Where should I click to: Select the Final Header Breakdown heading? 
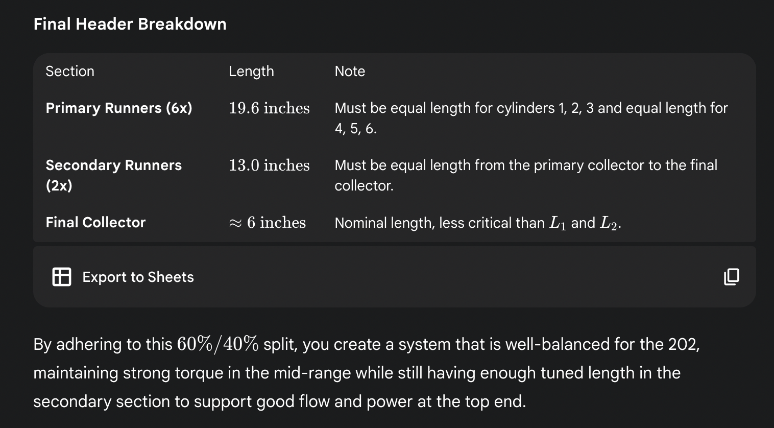(130, 24)
